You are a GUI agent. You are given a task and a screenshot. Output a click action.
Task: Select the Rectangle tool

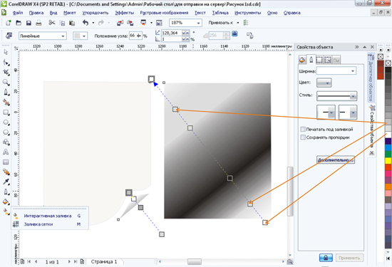pyautogui.click(x=6, y=112)
